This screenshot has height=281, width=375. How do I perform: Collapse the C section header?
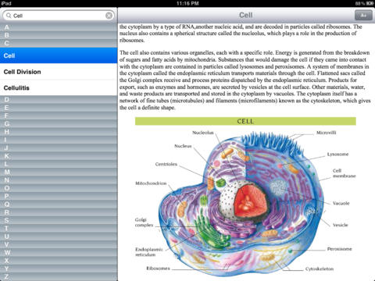[59, 43]
